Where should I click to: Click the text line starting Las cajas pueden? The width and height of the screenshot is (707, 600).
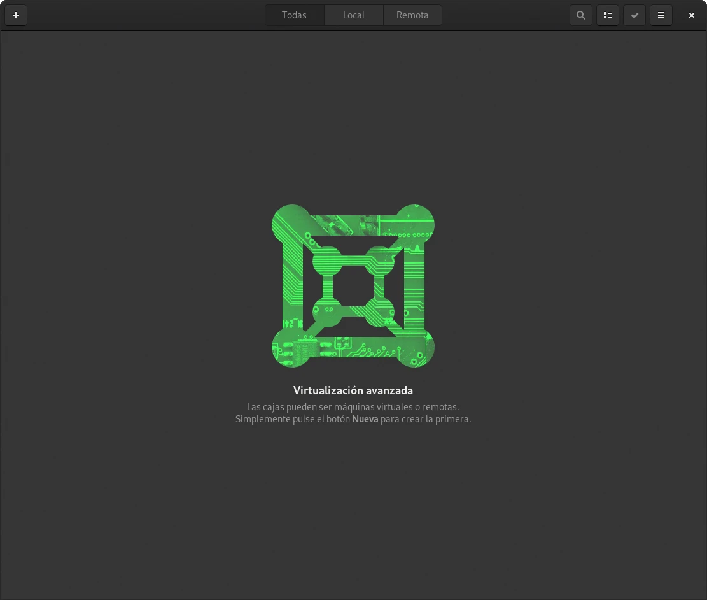click(x=353, y=406)
